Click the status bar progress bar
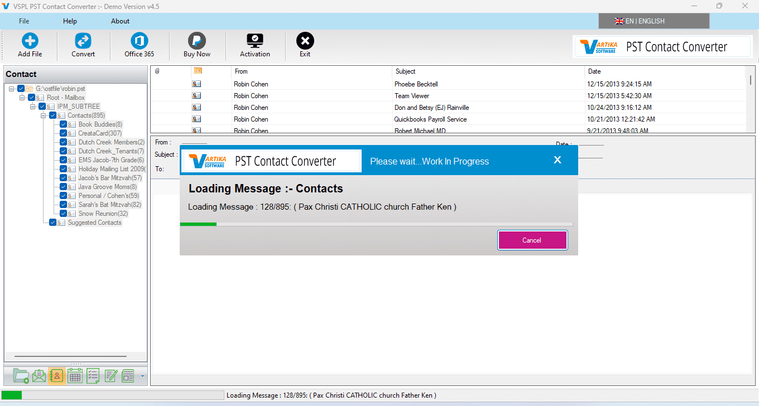This screenshot has height=406, width=759. tap(112, 395)
